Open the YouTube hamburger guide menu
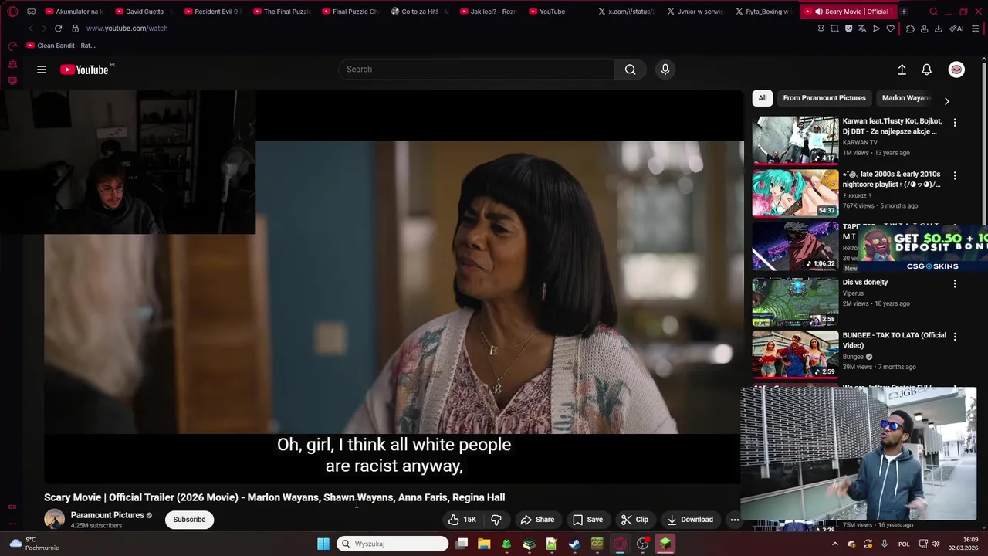Viewport: 988px width, 556px height. pos(42,69)
